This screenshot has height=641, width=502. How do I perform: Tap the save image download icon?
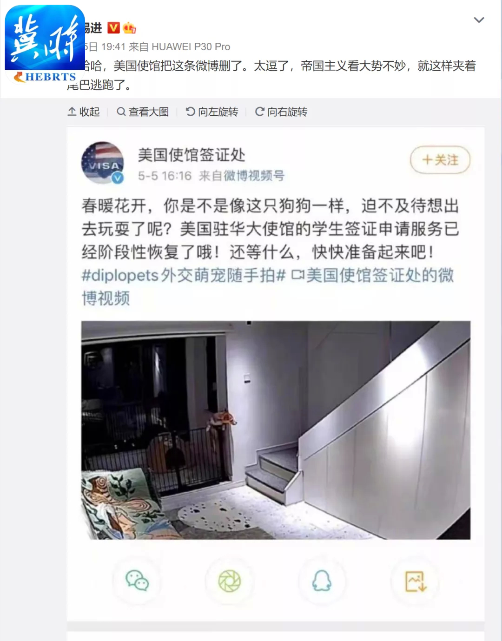tap(416, 581)
